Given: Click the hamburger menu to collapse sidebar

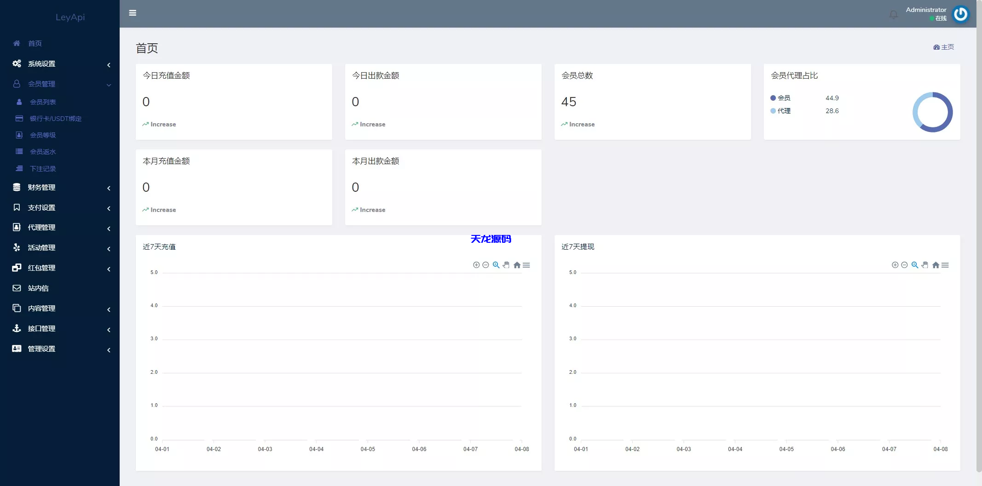Looking at the screenshot, I should point(133,13).
